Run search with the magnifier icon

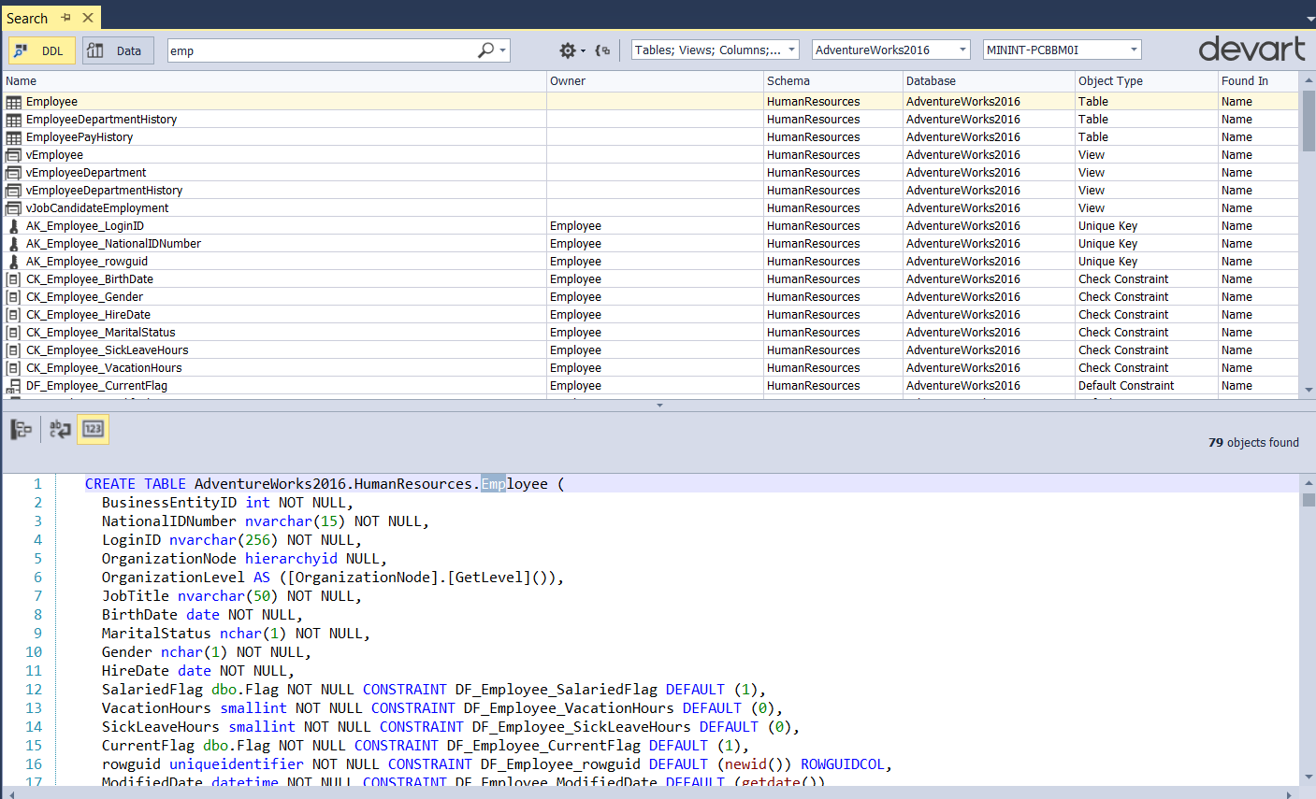(485, 50)
